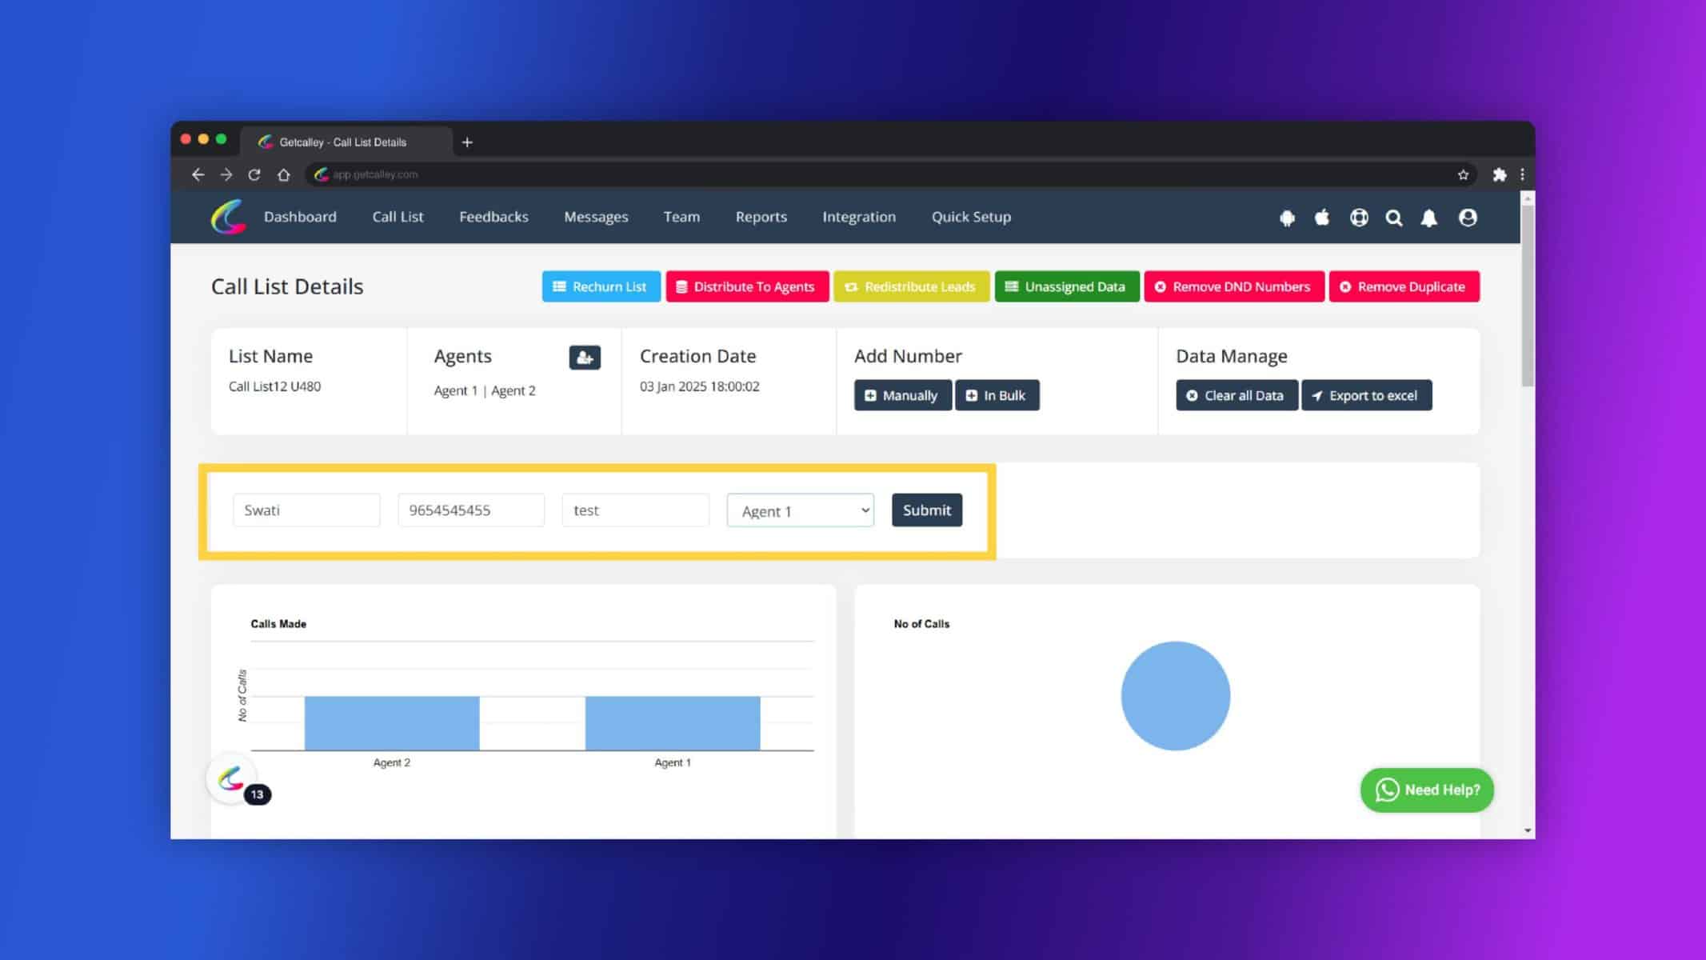Click the Submit button for new entry
The height and width of the screenshot is (960, 1706).
pos(925,509)
